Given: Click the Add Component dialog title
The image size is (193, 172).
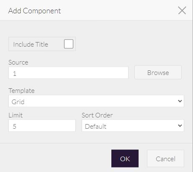Looking at the screenshot, I should click(x=34, y=11).
